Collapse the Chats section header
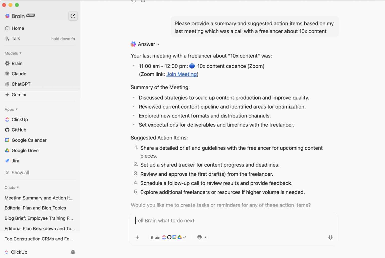 pyautogui.click(x=12, y=187)
